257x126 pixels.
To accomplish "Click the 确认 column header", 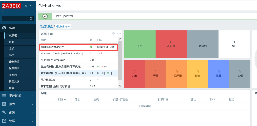I will (193, 100).
